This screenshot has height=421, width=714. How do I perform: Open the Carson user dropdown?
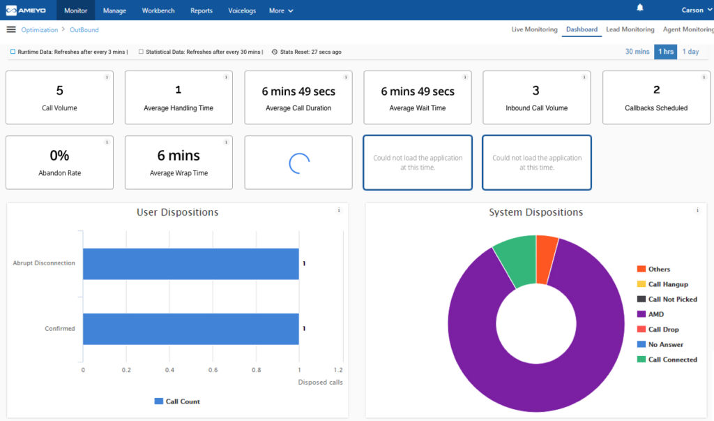click(x=696, y=10)
